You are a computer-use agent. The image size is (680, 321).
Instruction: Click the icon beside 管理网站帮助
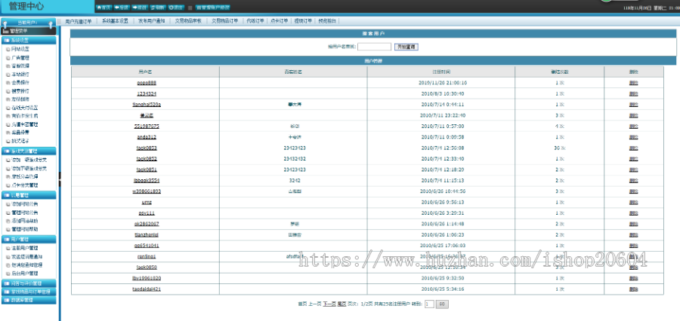(x=8, y=229)
